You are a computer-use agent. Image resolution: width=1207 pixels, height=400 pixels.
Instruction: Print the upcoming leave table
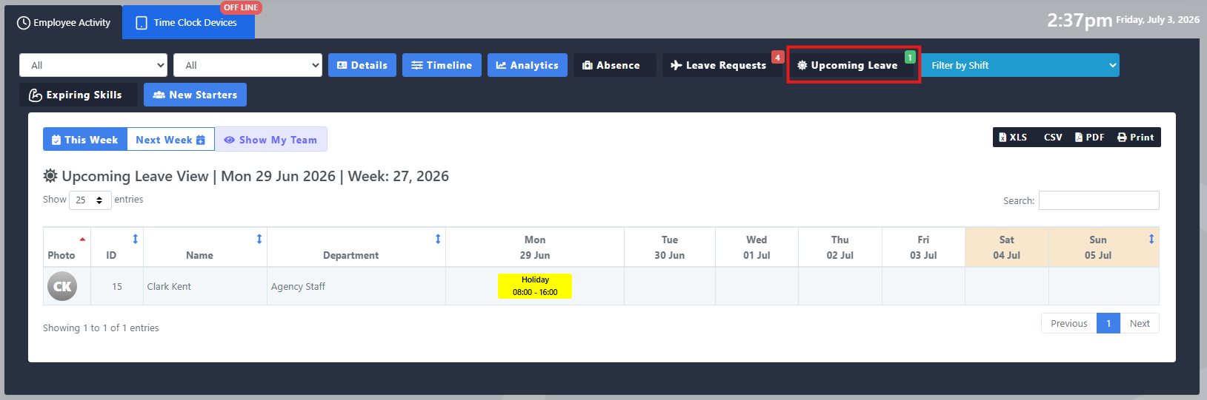click(x=1136, y=138)
